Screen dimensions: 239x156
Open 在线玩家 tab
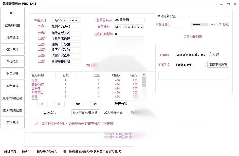coord(12,62)
